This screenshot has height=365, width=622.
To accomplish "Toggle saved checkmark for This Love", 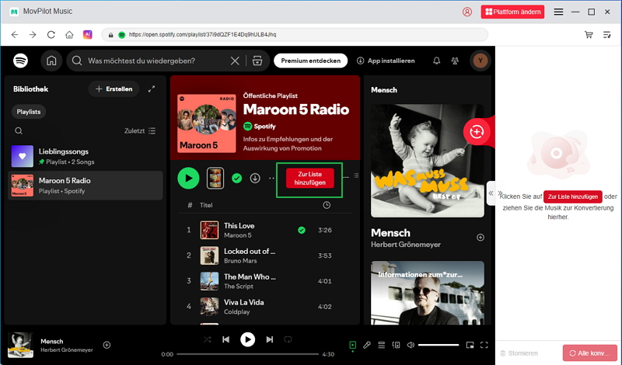I will point(301,230).
